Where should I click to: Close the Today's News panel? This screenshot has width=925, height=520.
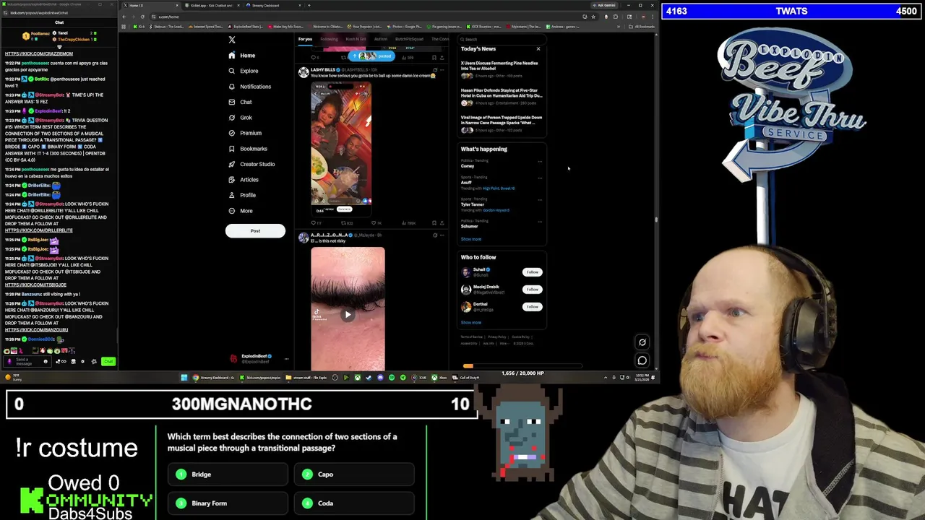538,49
